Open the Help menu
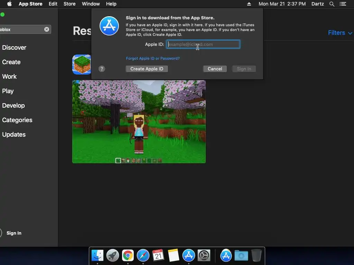354x265 pixels. point(111,4)
